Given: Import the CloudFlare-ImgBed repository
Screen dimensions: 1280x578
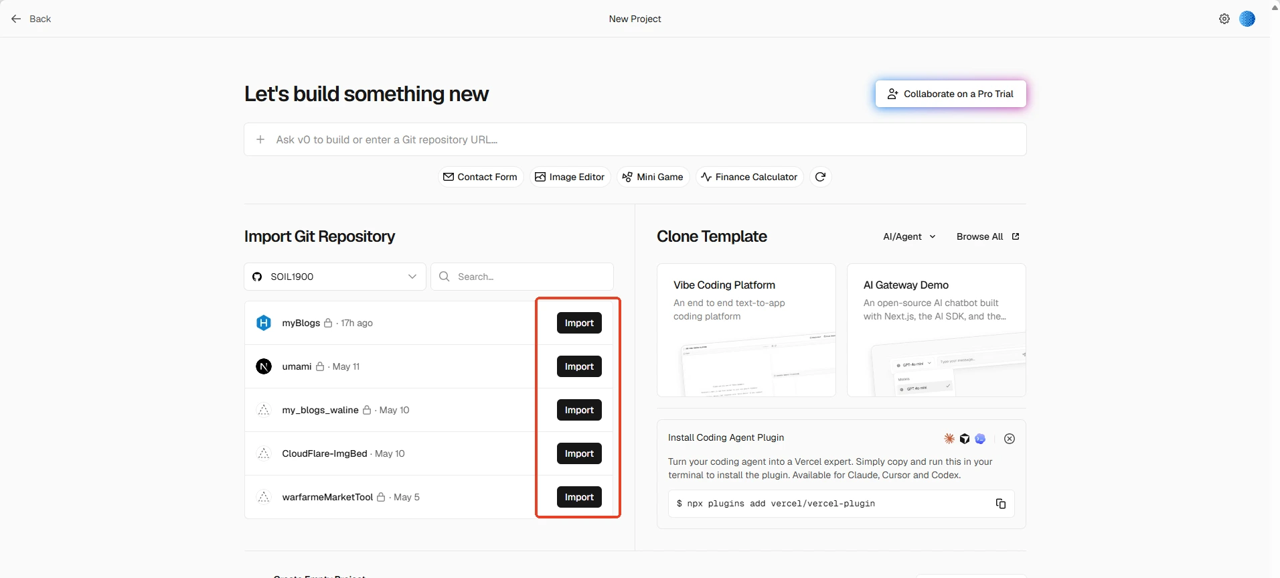Looking at the screenshot, I should point(579,453).
